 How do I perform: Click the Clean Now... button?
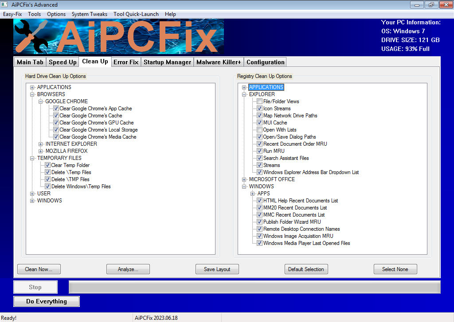pyautogui.click(x=39, y=269)
